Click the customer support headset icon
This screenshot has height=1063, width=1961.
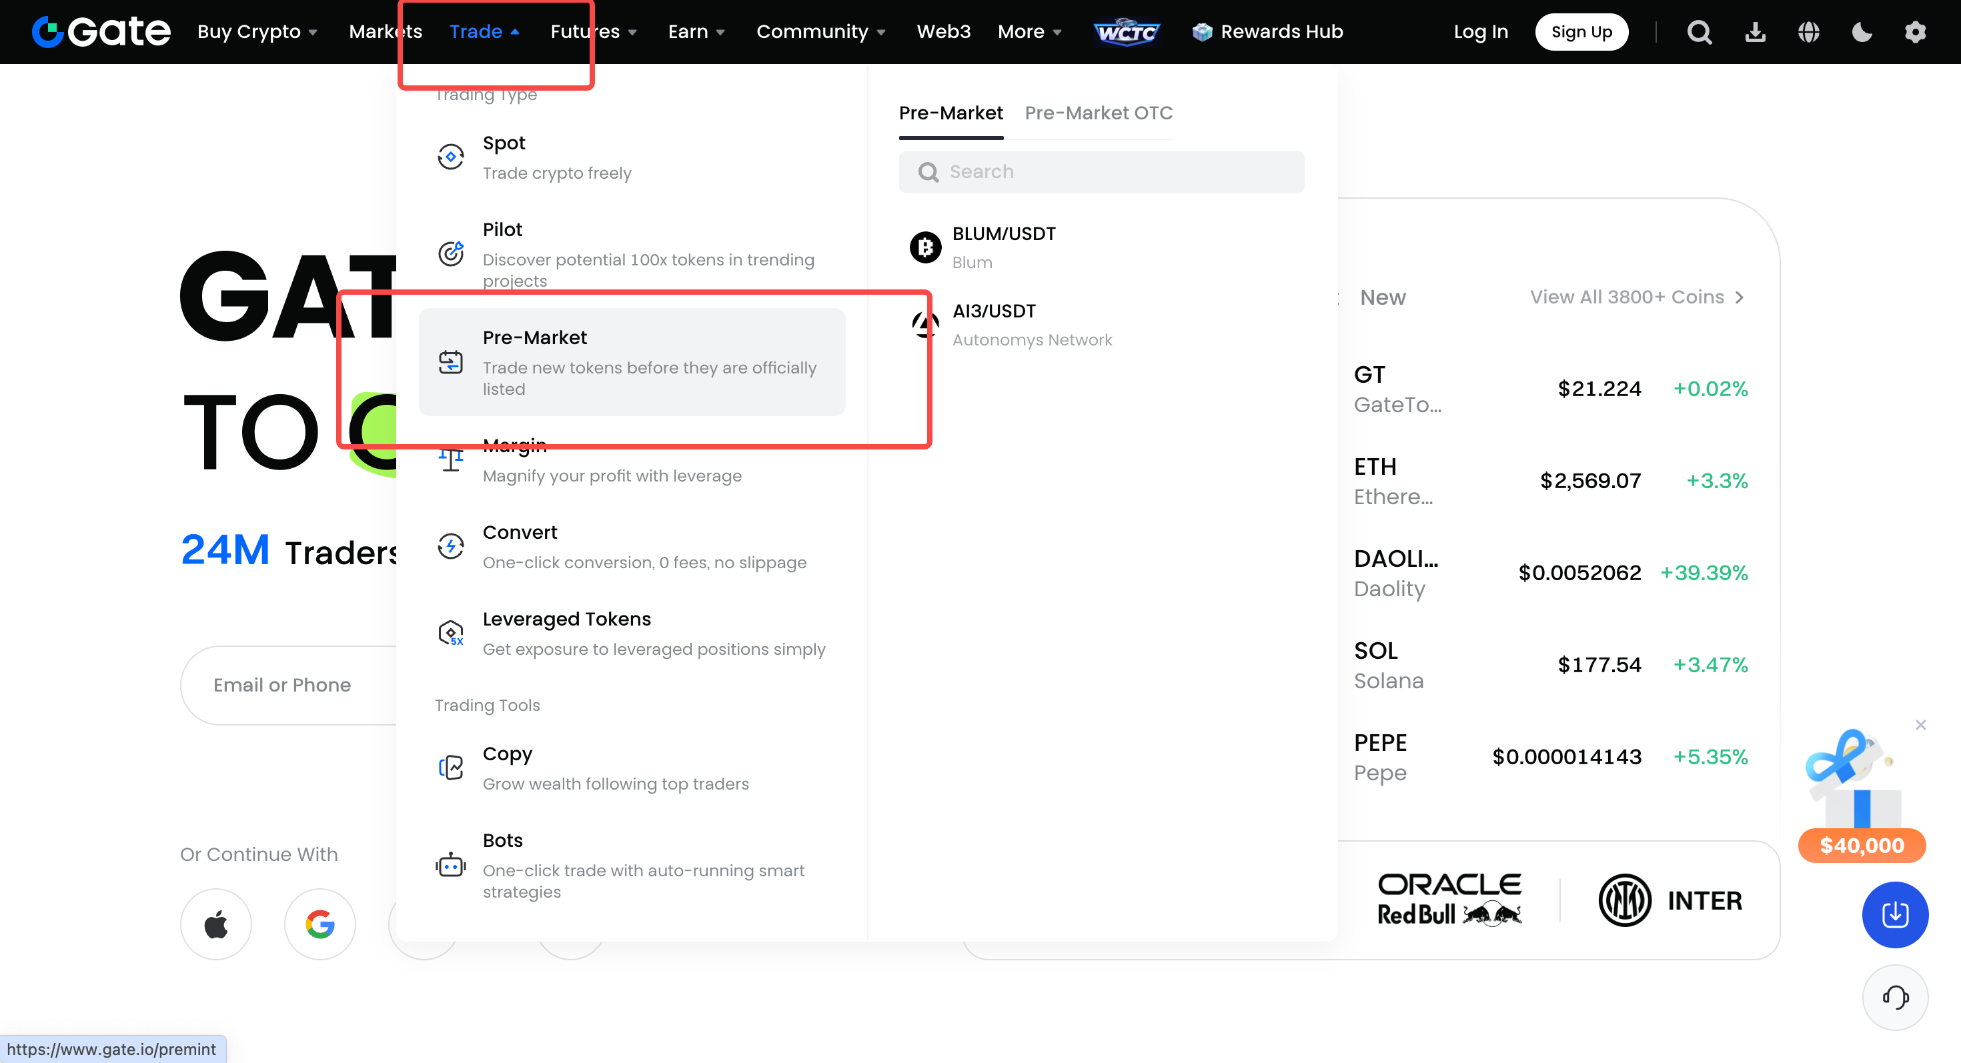point(1895,997)
